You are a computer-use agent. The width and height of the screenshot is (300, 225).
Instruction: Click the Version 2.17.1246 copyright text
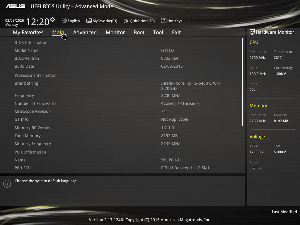click(x=150, y=220)
